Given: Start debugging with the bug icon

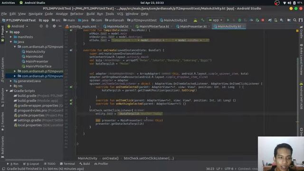Looking at the screenshot, I should click(x=239, y=20).
